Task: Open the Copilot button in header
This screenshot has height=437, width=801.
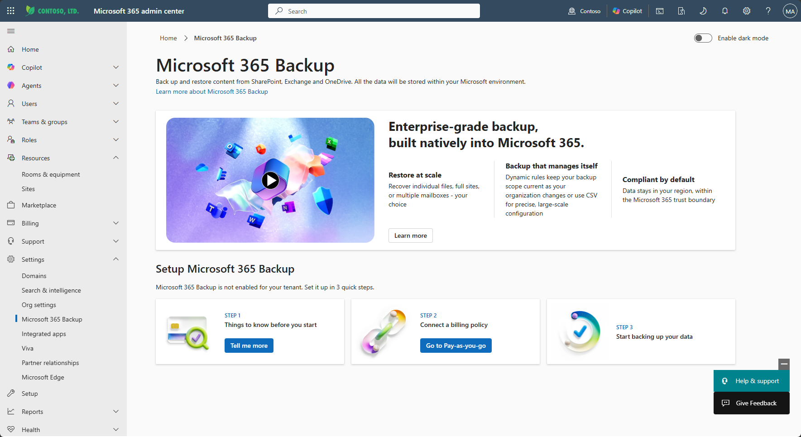Action: [628, 11]
